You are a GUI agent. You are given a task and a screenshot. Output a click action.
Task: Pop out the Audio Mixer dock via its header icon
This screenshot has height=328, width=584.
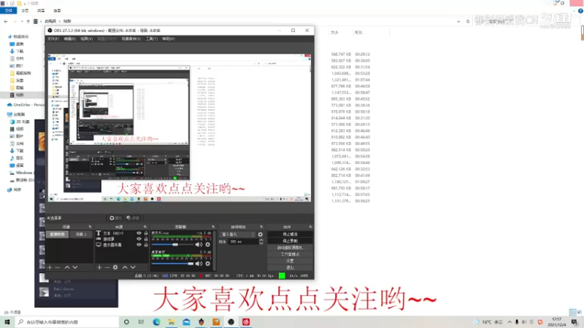click(213, 227)
